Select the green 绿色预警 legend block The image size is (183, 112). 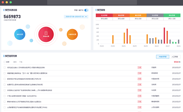coord(172,15)
